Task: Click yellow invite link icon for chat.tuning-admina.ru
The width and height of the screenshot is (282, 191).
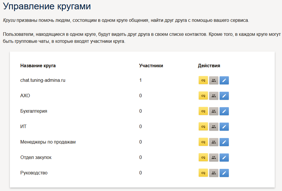Action: click(x=203, y=80)
